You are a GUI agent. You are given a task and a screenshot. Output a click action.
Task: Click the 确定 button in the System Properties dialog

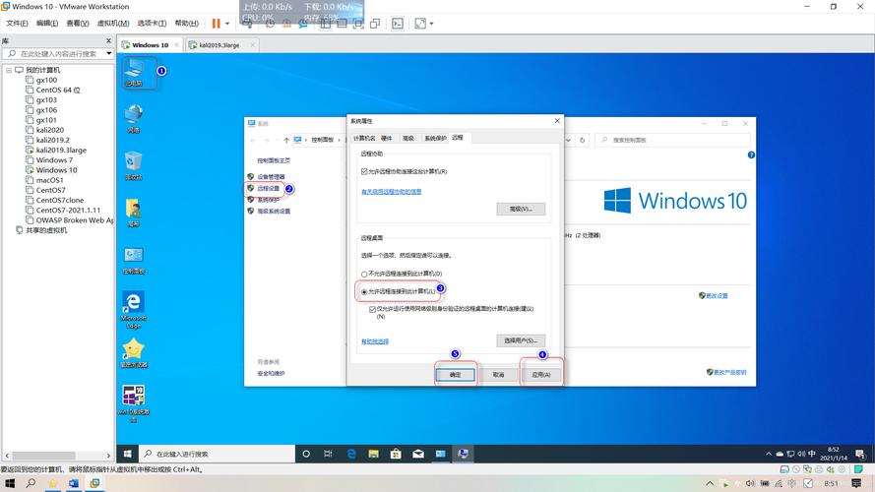tap(456, 375)
